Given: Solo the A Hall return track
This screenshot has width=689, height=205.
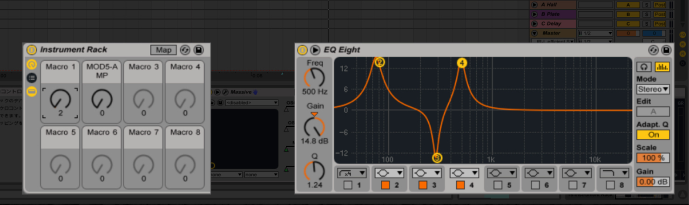Looking at the screenshot, I should [x=647, y=5].
